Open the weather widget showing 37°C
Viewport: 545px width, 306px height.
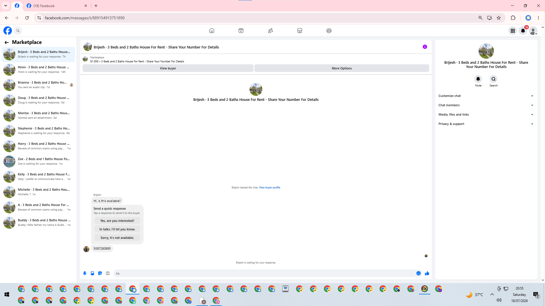point(475,295)
